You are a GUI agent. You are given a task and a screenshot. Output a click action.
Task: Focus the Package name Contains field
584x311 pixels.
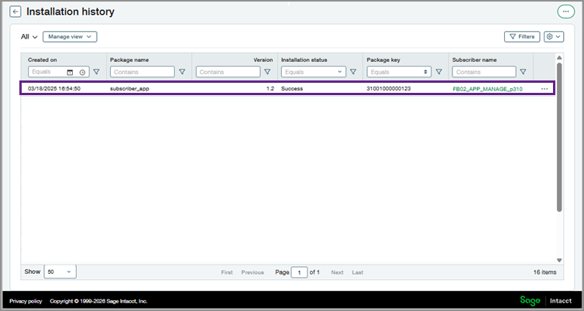143,72
